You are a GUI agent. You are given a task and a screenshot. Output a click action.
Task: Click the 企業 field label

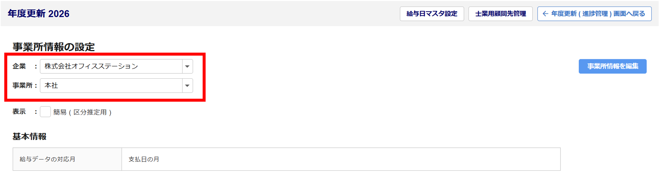click(x=19, y=66)
